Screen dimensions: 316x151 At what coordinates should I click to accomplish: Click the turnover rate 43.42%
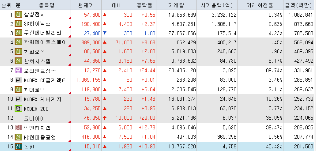(274, 147)
